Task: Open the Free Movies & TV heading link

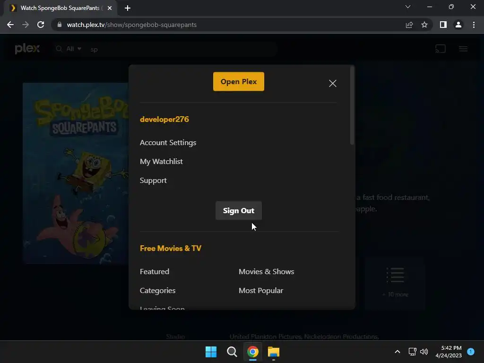Action: tap(170, 248)
